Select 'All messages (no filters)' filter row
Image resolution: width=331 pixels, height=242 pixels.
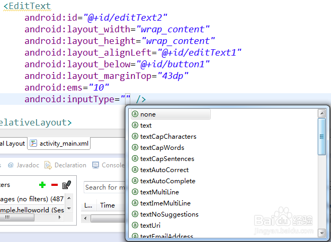(x=32, y=199)
